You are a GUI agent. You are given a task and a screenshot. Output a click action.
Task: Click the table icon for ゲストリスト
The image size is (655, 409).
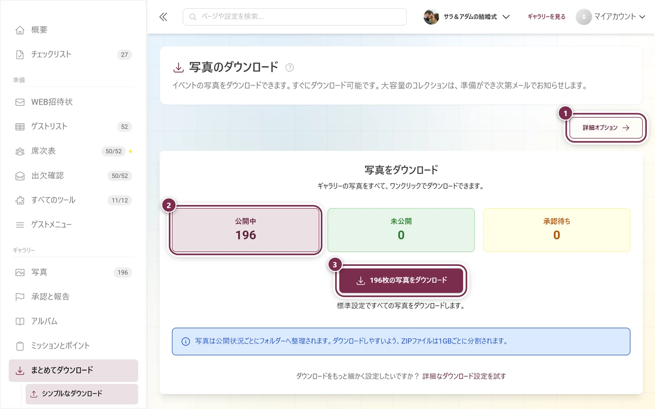[20, 127]
